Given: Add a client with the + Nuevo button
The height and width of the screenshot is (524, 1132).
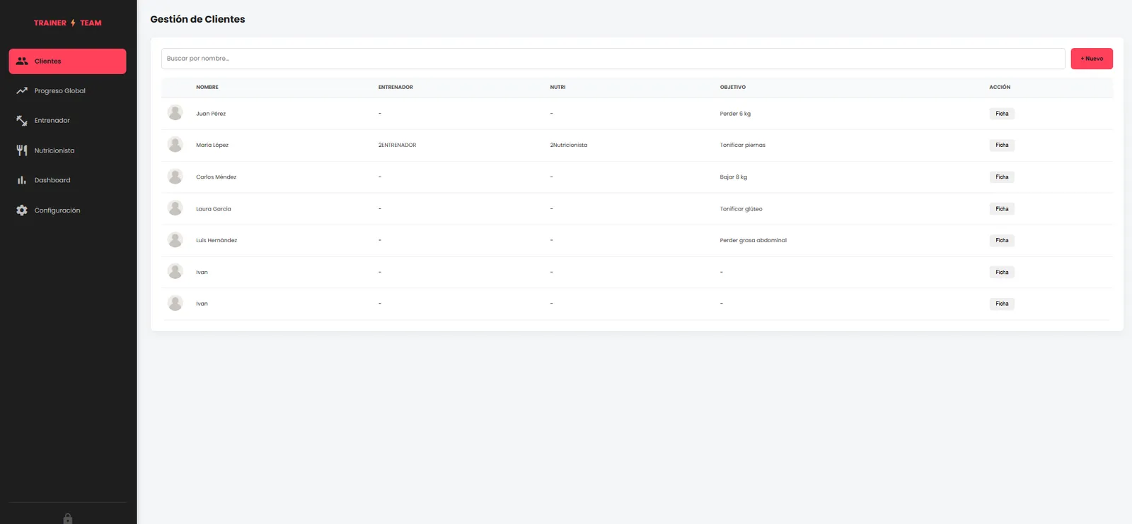Looking at the screenshot, I should [1092, 59].
